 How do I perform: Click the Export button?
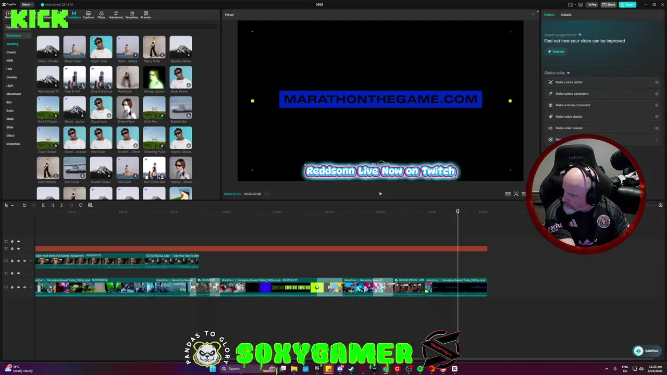click(x=627, y=5)
